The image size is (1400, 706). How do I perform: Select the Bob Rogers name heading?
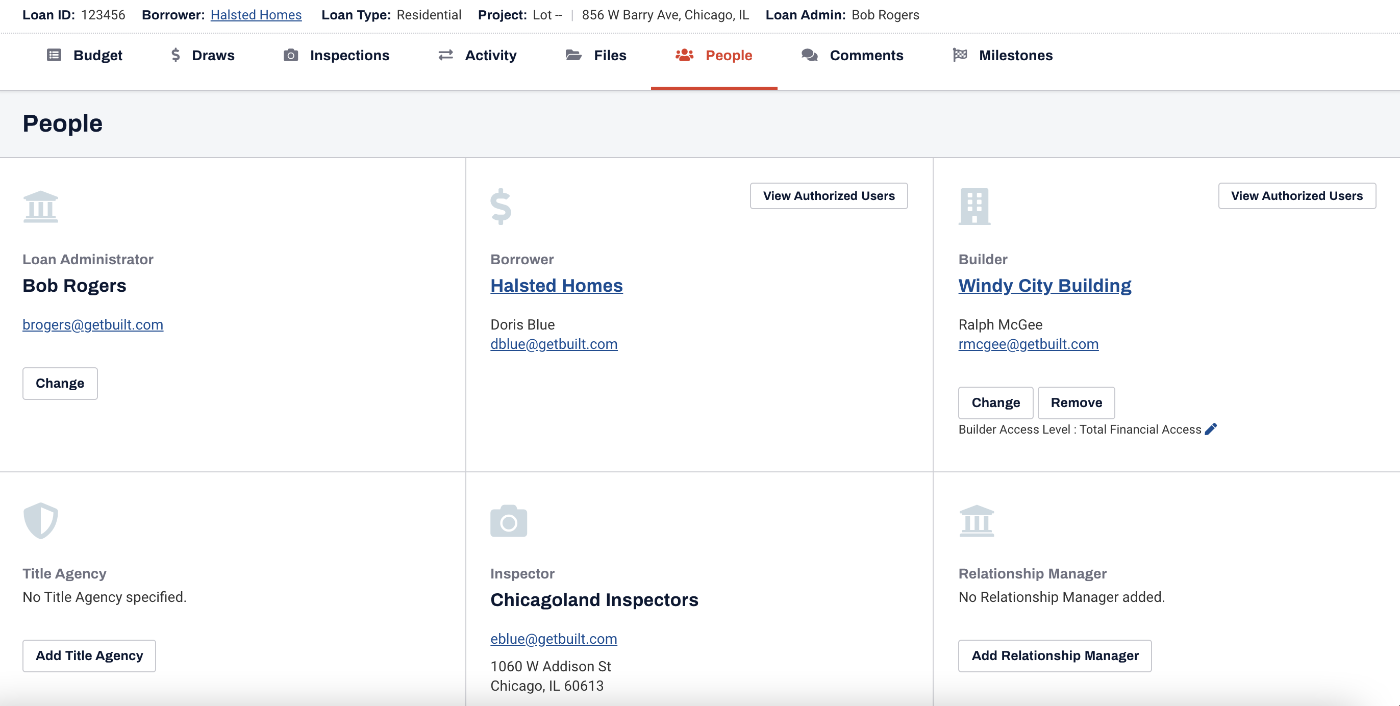tap(74, 285)
